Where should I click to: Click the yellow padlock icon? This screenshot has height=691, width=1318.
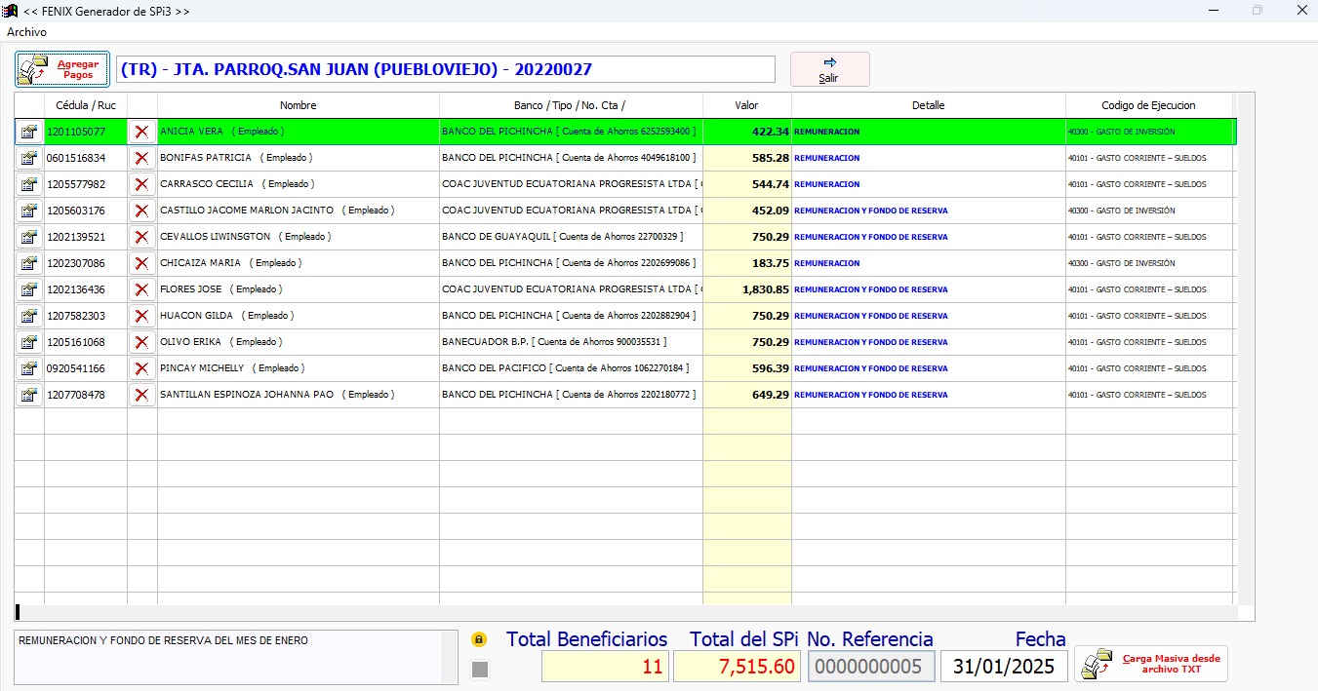[x=479, y=640]
